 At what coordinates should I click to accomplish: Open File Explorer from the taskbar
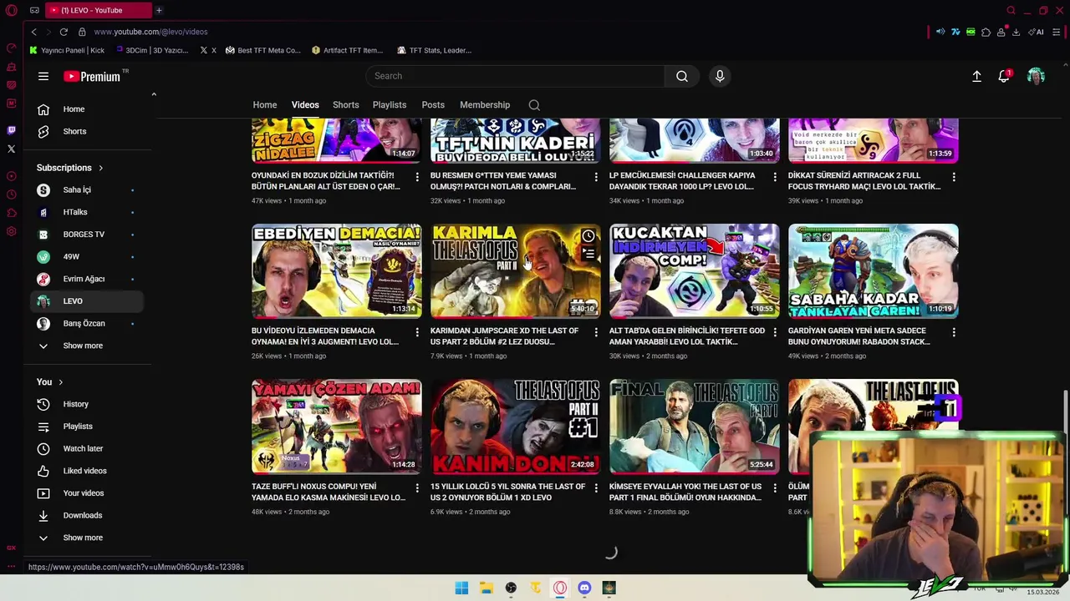point(486,588)
